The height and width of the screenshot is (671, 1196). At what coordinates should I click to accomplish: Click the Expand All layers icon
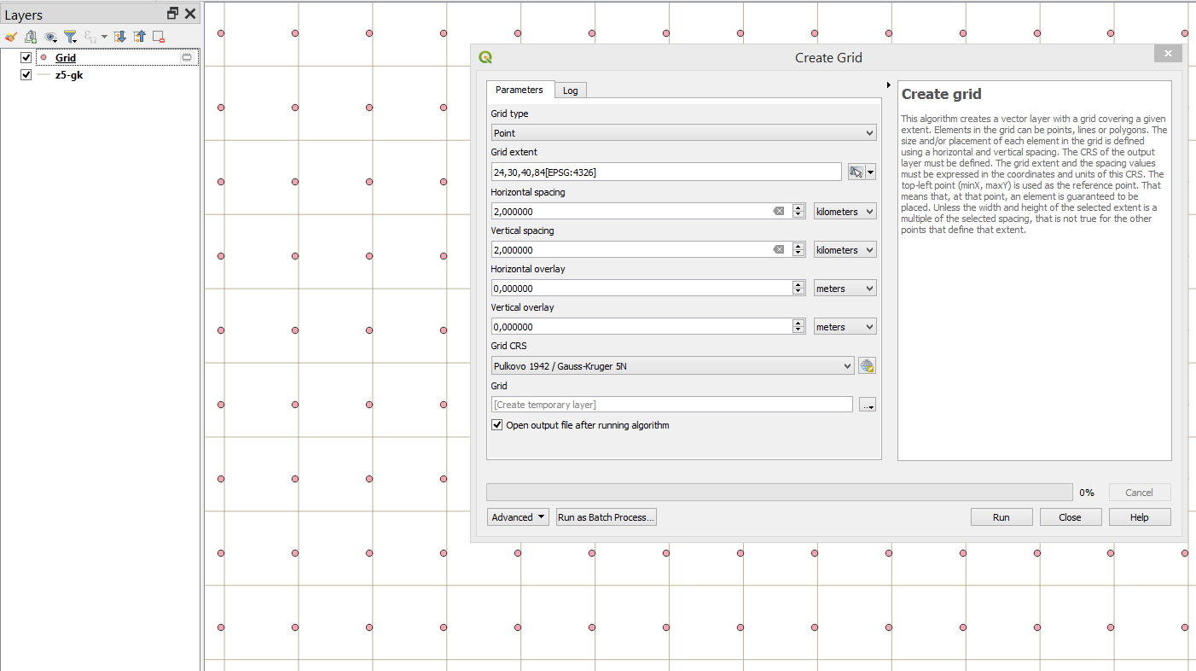(120, 37)
